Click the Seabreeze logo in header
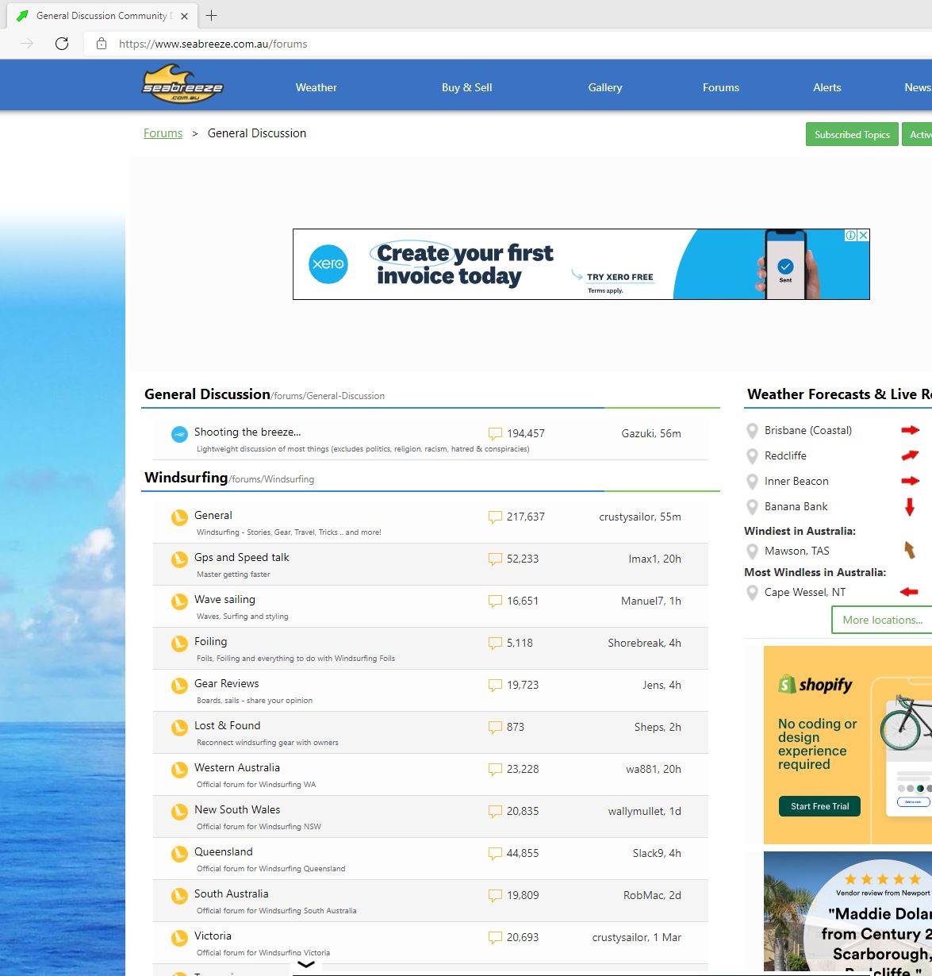This screenshot has width=932, height=976. coord(182,84)
